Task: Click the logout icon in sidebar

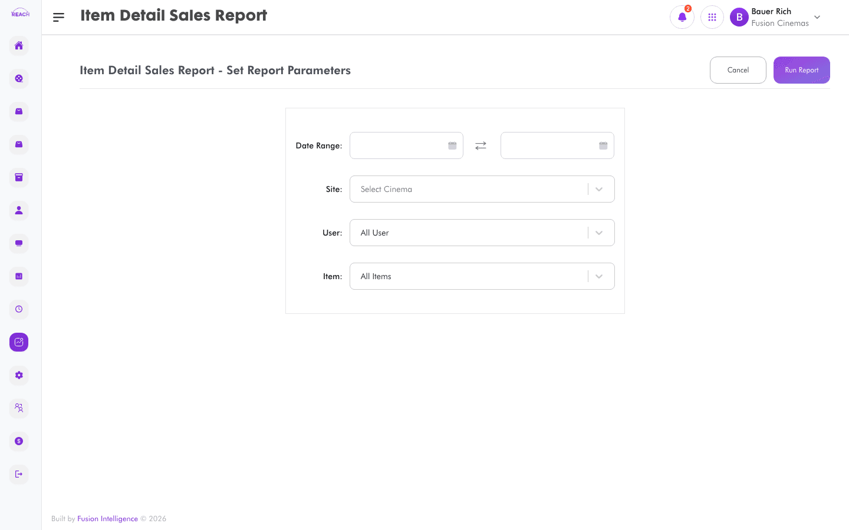Action: 19,474
